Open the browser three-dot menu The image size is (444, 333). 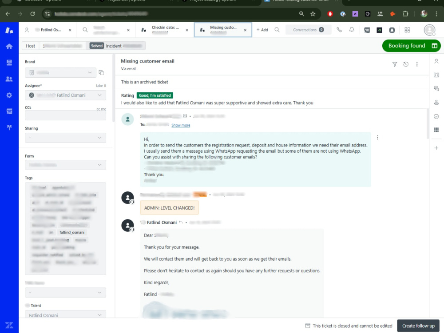tap(436, 14)
